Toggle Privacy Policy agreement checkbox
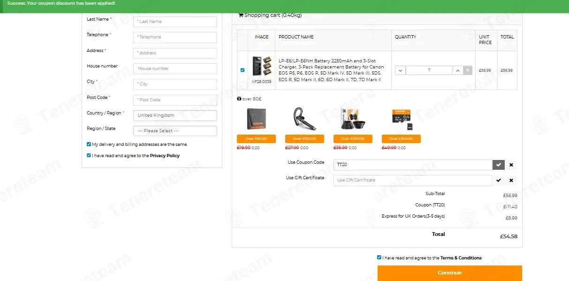The width and height of the screenshot is (569, 281). tap(89, 155)
